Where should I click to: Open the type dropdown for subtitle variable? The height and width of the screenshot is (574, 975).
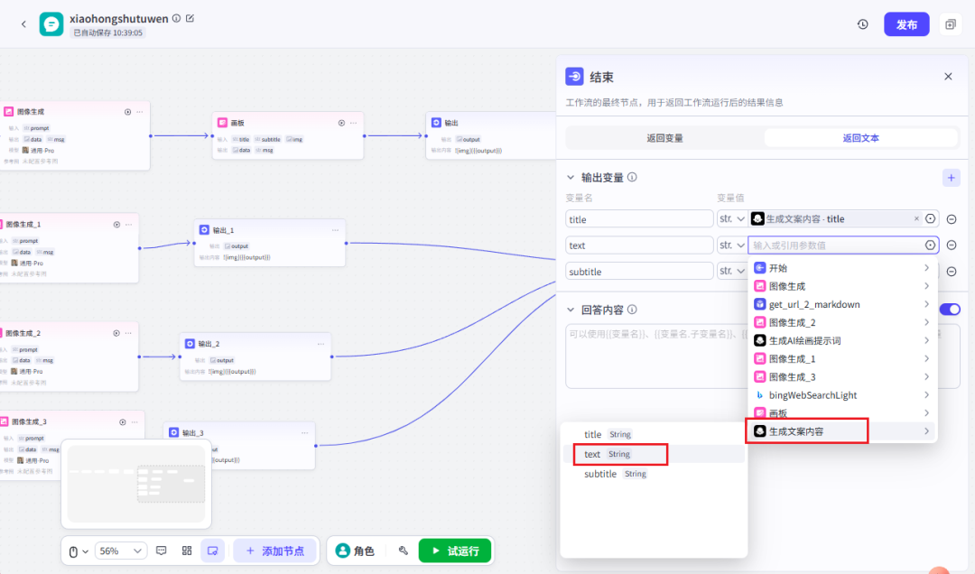[732, 271]
